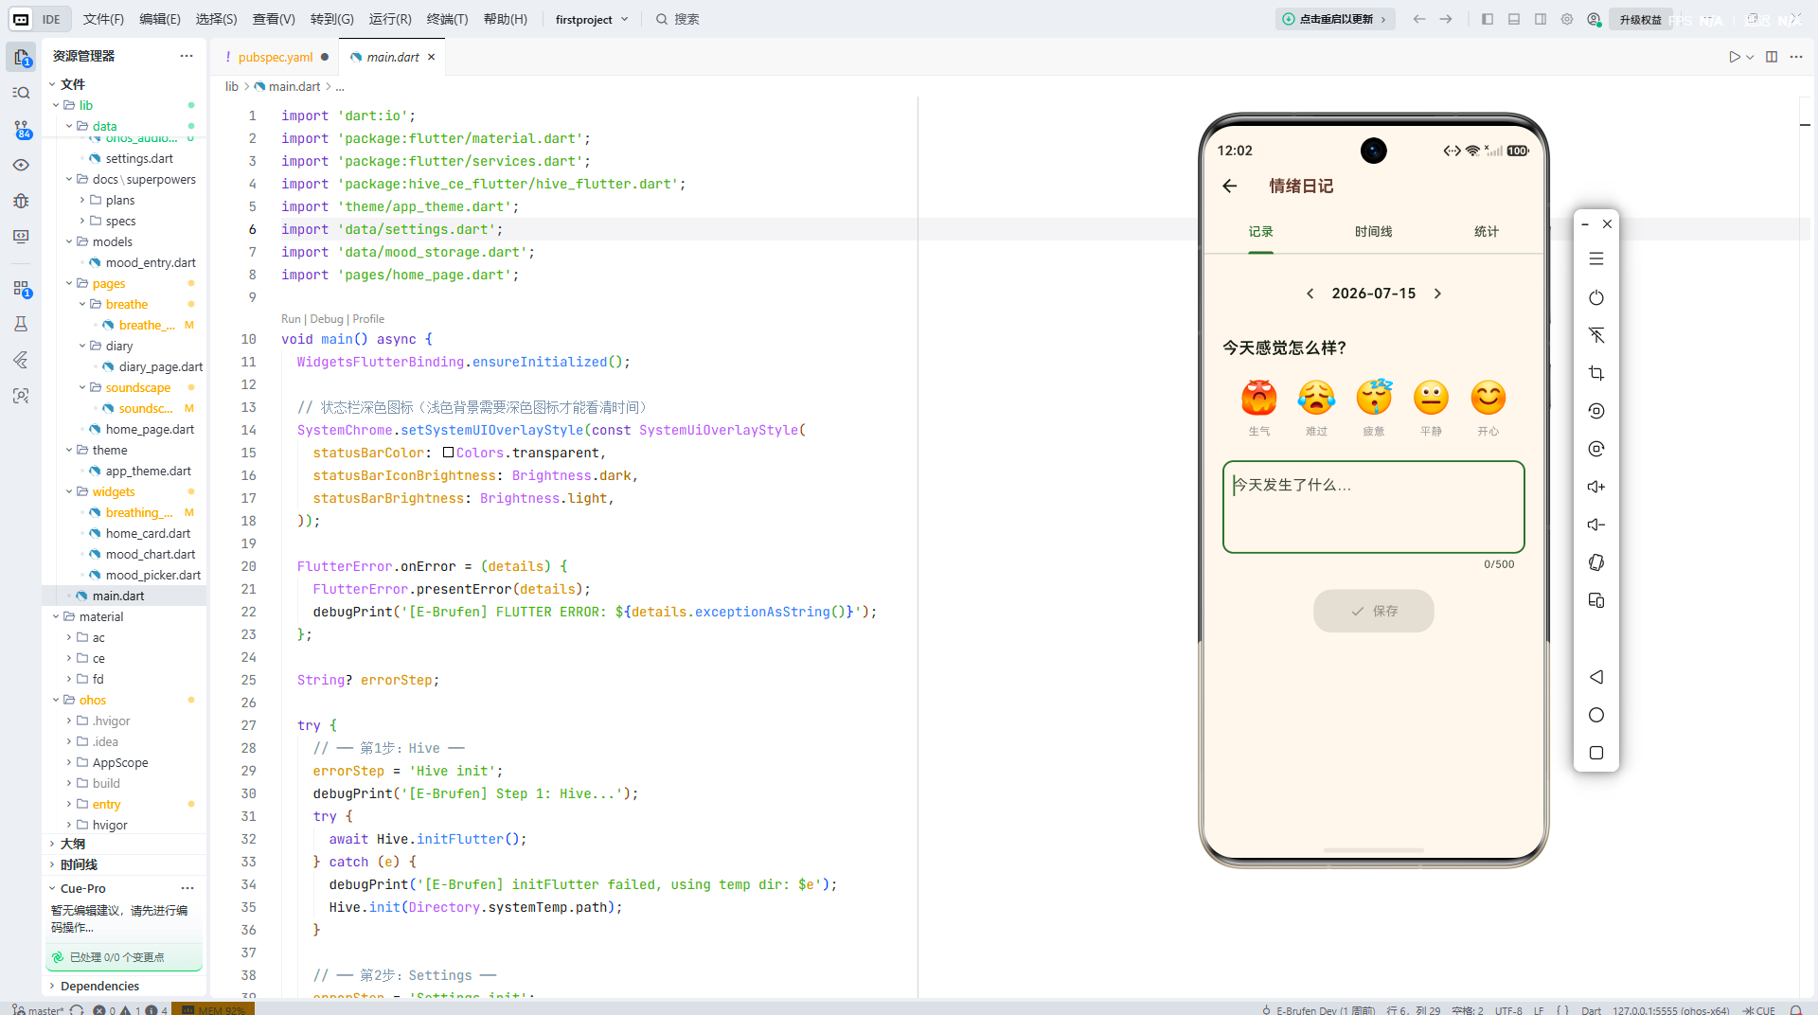
Task: Rotate the emulator device
Action: coord(1596,562)
